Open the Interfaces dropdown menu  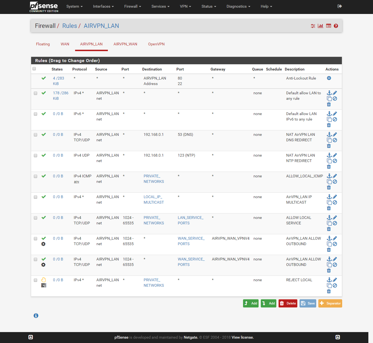(x=103, y=7)
